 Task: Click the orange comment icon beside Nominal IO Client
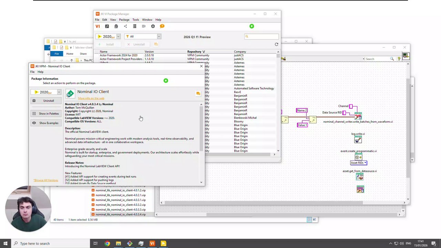click(198, 94)
